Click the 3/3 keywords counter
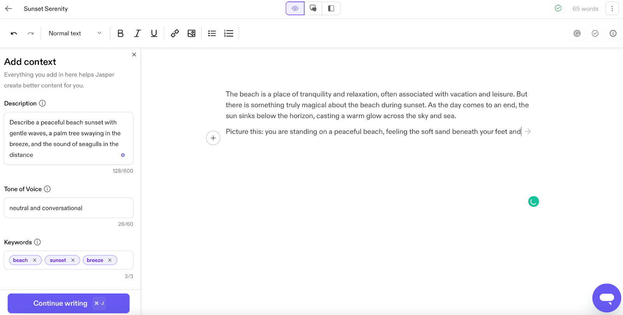This screenshot has height=315, width=623. [129, 276]
